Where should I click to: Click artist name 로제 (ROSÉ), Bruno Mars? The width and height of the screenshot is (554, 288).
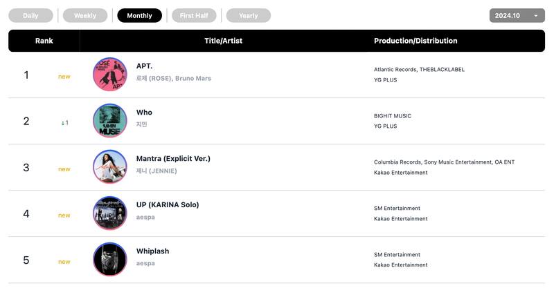point(173,79)
